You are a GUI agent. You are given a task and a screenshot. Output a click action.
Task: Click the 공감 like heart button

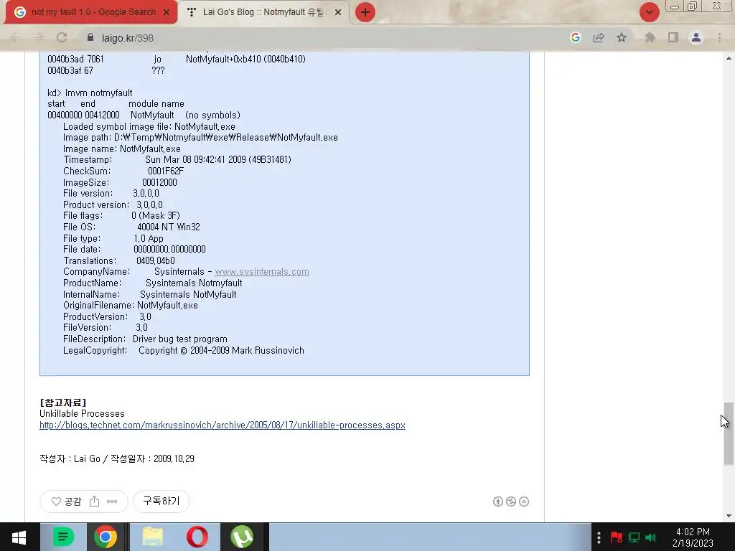click(x=66, y=501)
